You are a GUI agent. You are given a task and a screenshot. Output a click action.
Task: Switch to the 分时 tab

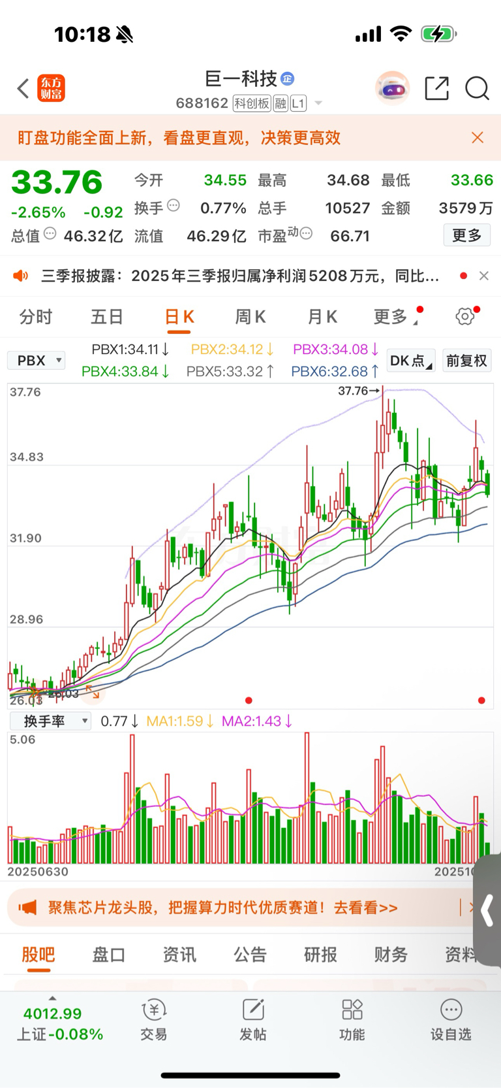pos(35,317)
